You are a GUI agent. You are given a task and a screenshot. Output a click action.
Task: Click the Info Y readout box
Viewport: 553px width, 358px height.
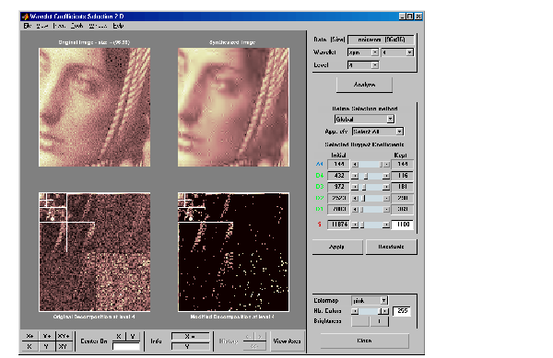click(x=191, y=347)
